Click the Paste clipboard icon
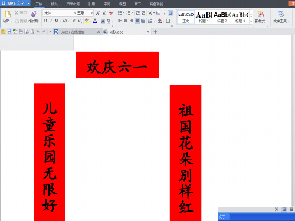 (x=8, y=14)
